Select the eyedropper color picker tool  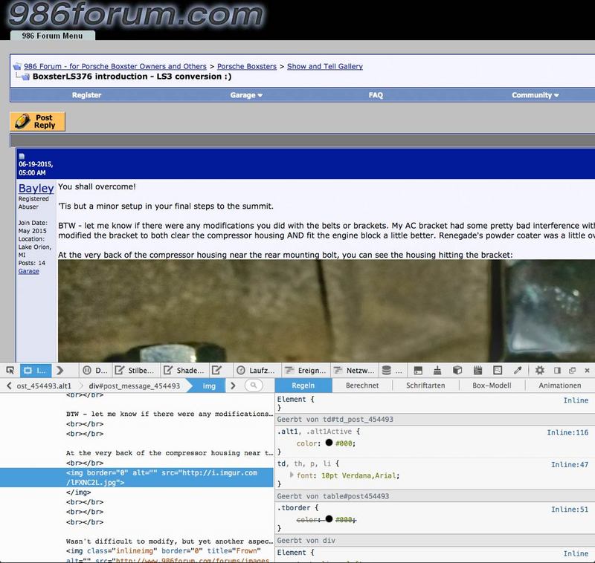(518, 370)
